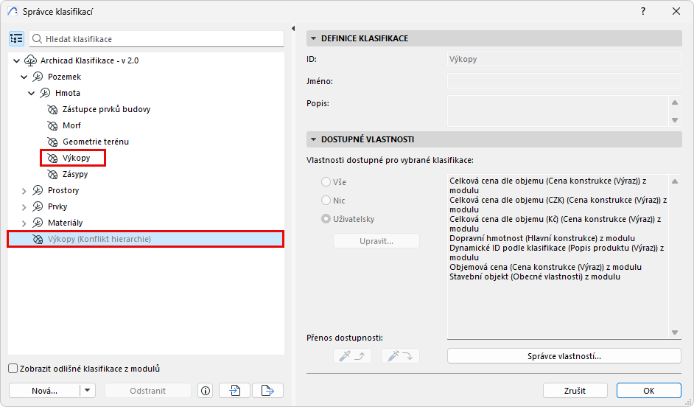Click the search magnifier icon
The width and height of the screenshot is (694, 407).
coord(37,39)
